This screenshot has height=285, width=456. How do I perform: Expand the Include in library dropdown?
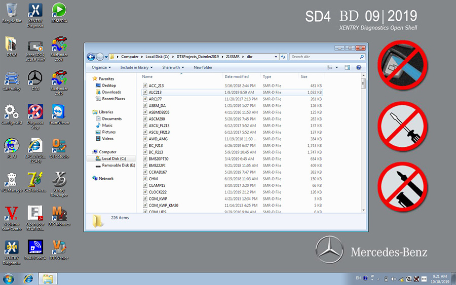[x=136, y=67]
